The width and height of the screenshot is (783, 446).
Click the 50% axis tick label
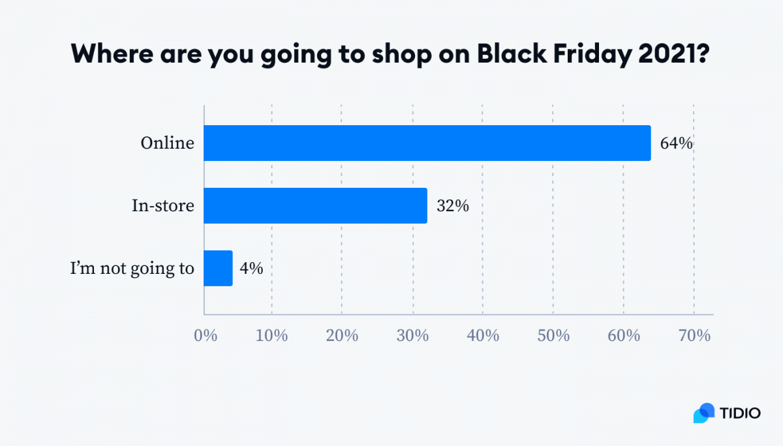[554, 336]
